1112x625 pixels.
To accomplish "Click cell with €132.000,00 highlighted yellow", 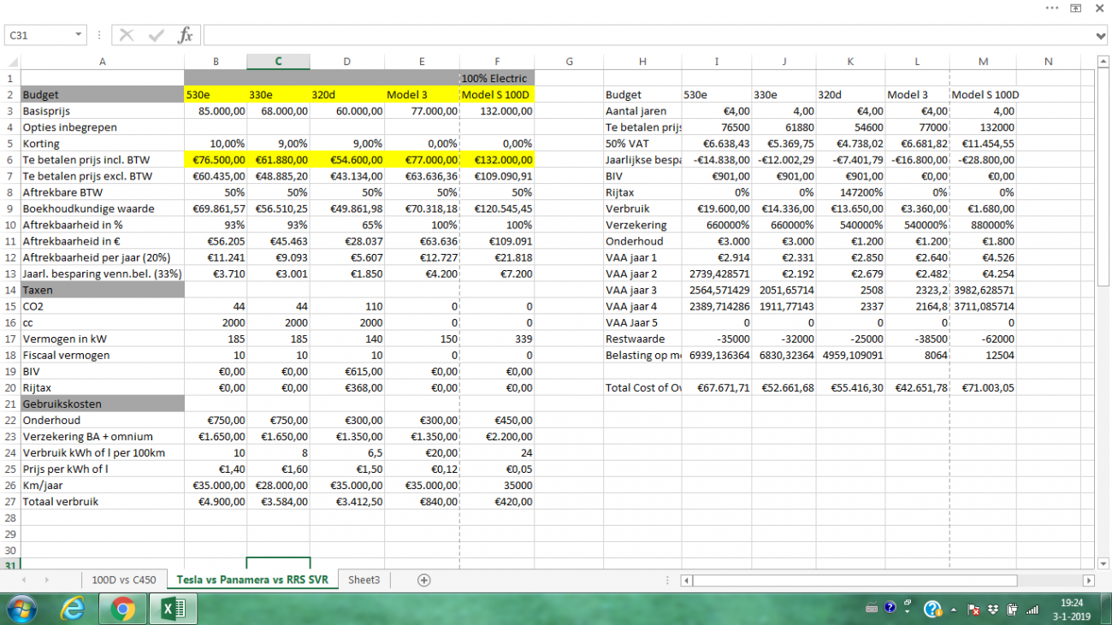I will click(497, 160).
